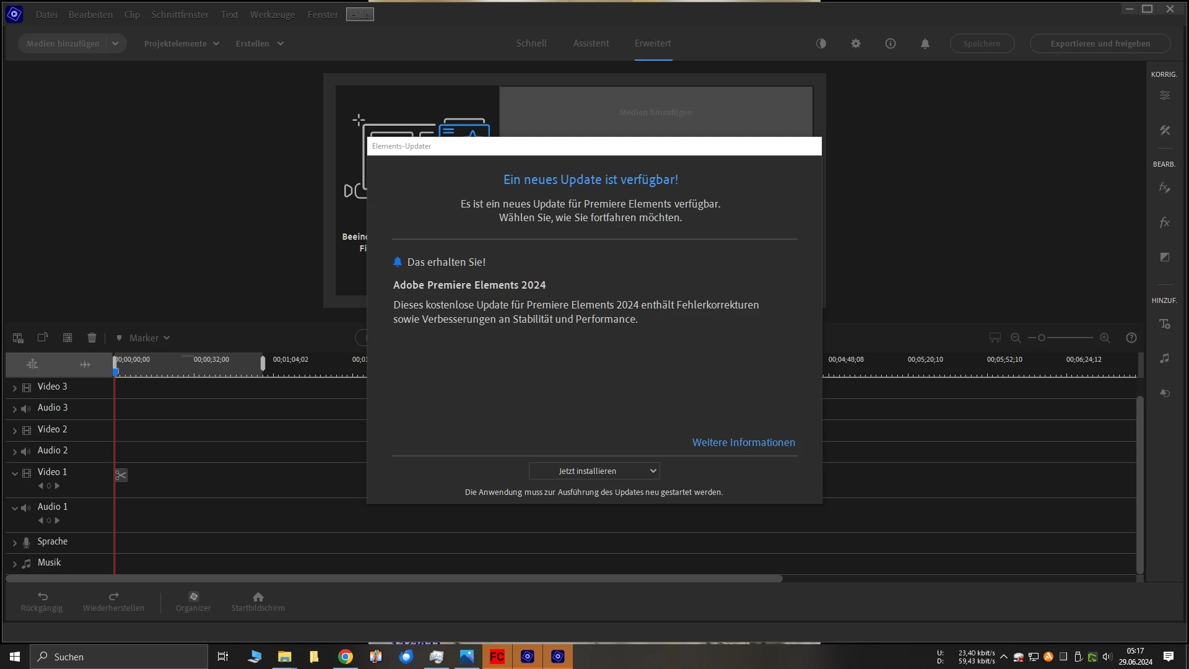Toggle Sprache track microphone icon
Image resolution: width=1189 pixels, height=669 pixels.
[x=26, y=543]
